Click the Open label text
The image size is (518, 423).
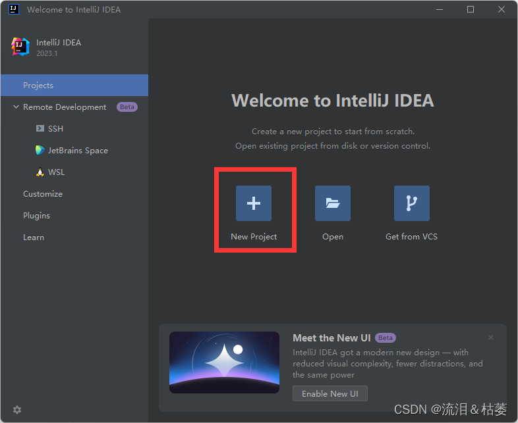[x=333, y=237]
